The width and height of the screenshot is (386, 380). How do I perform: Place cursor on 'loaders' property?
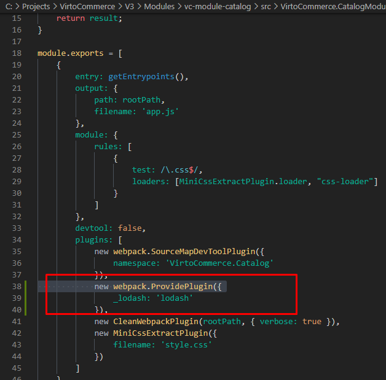[x=149, y=182]
